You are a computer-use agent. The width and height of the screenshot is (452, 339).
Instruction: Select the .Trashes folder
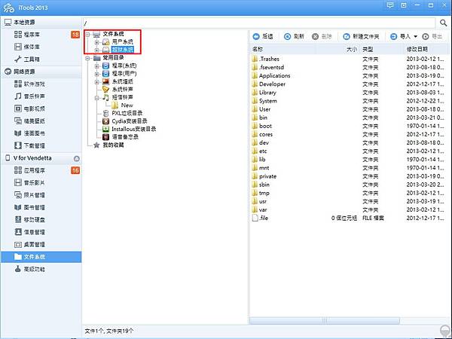tap(269, 59)
